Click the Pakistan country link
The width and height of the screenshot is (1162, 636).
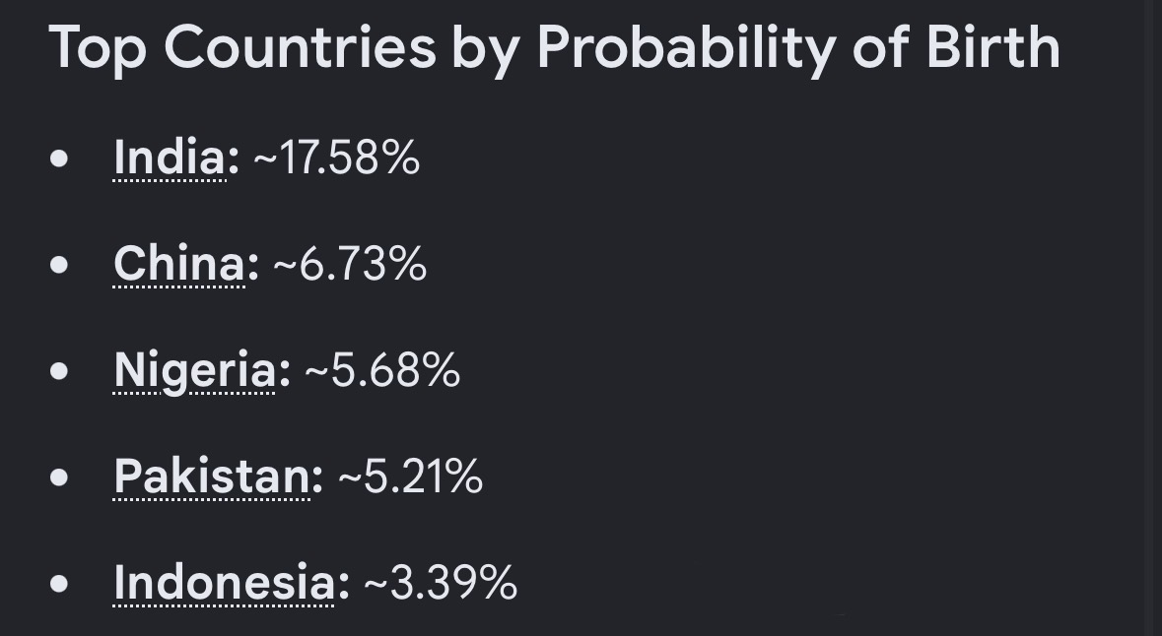tap(212, 477)
